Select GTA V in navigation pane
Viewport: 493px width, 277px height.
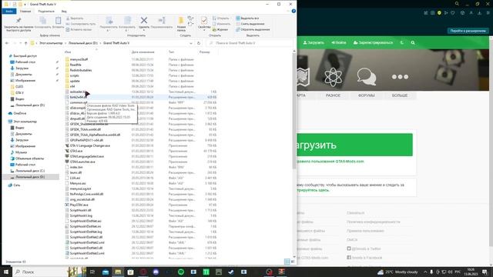(x=19, y=93)
